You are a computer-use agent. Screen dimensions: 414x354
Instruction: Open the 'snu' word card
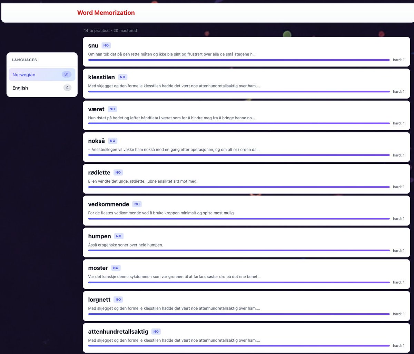pos(246,52)
